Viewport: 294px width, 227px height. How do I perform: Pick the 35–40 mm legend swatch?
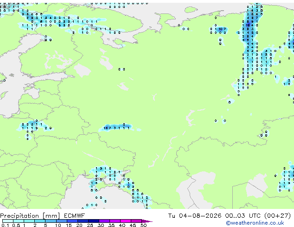coord(115,221)
